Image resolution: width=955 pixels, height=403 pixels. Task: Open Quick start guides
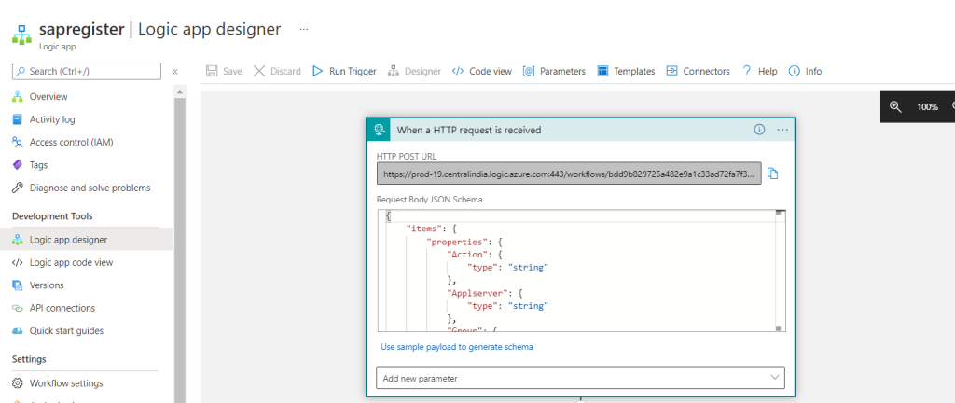tap(66, 330)
